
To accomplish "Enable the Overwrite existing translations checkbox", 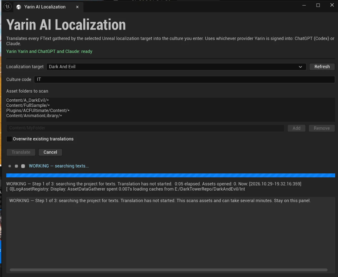I will click(x=10, y=139).
